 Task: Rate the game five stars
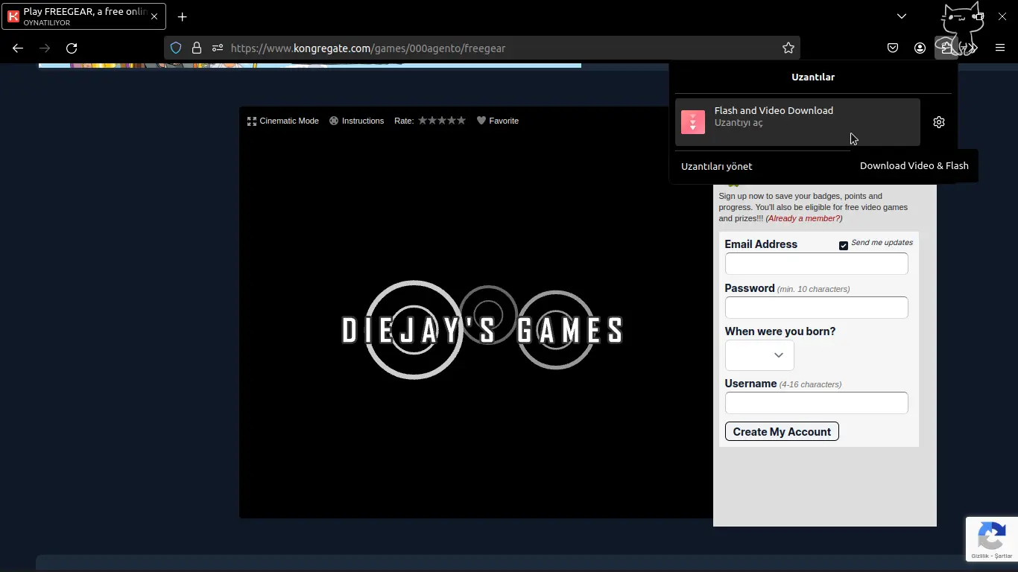(x=461, y=120)
